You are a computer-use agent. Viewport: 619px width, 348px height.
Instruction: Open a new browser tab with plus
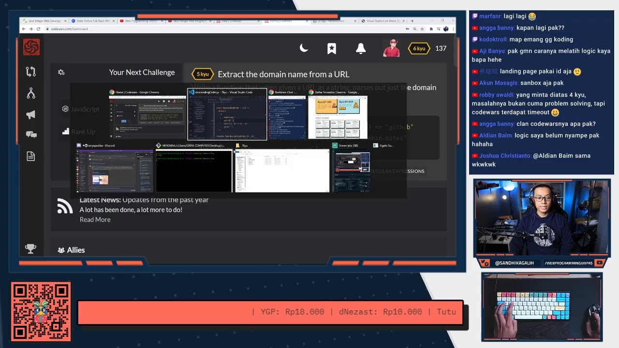pyautogui.click(x=412, y=21)
